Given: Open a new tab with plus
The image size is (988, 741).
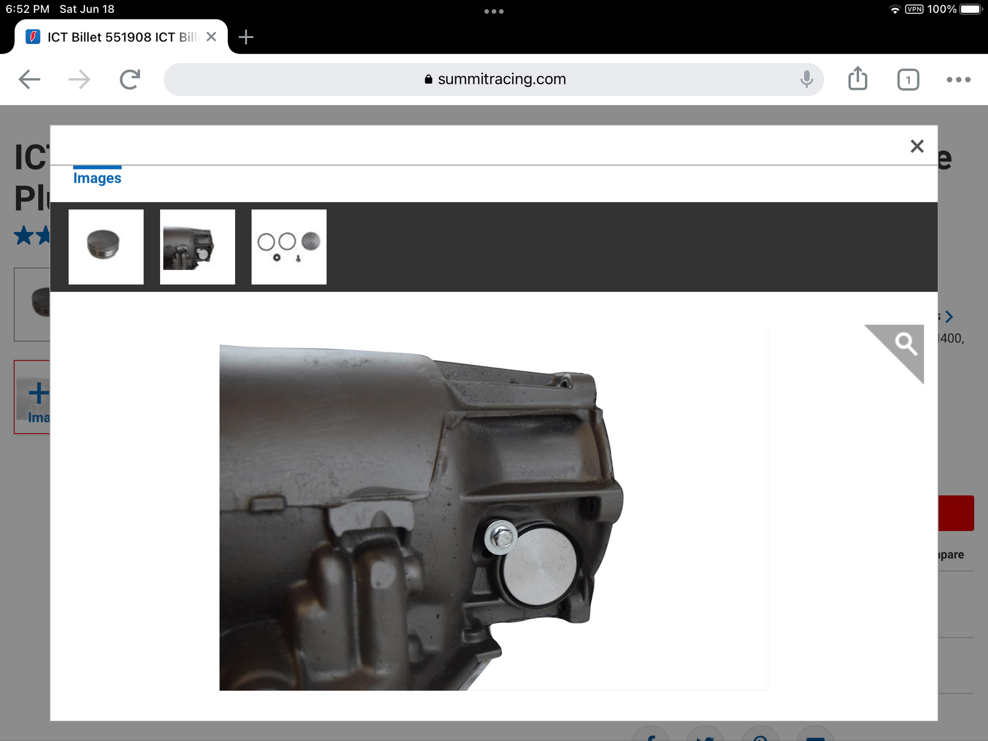Looking at the screenshot, I should coord(246,37).
